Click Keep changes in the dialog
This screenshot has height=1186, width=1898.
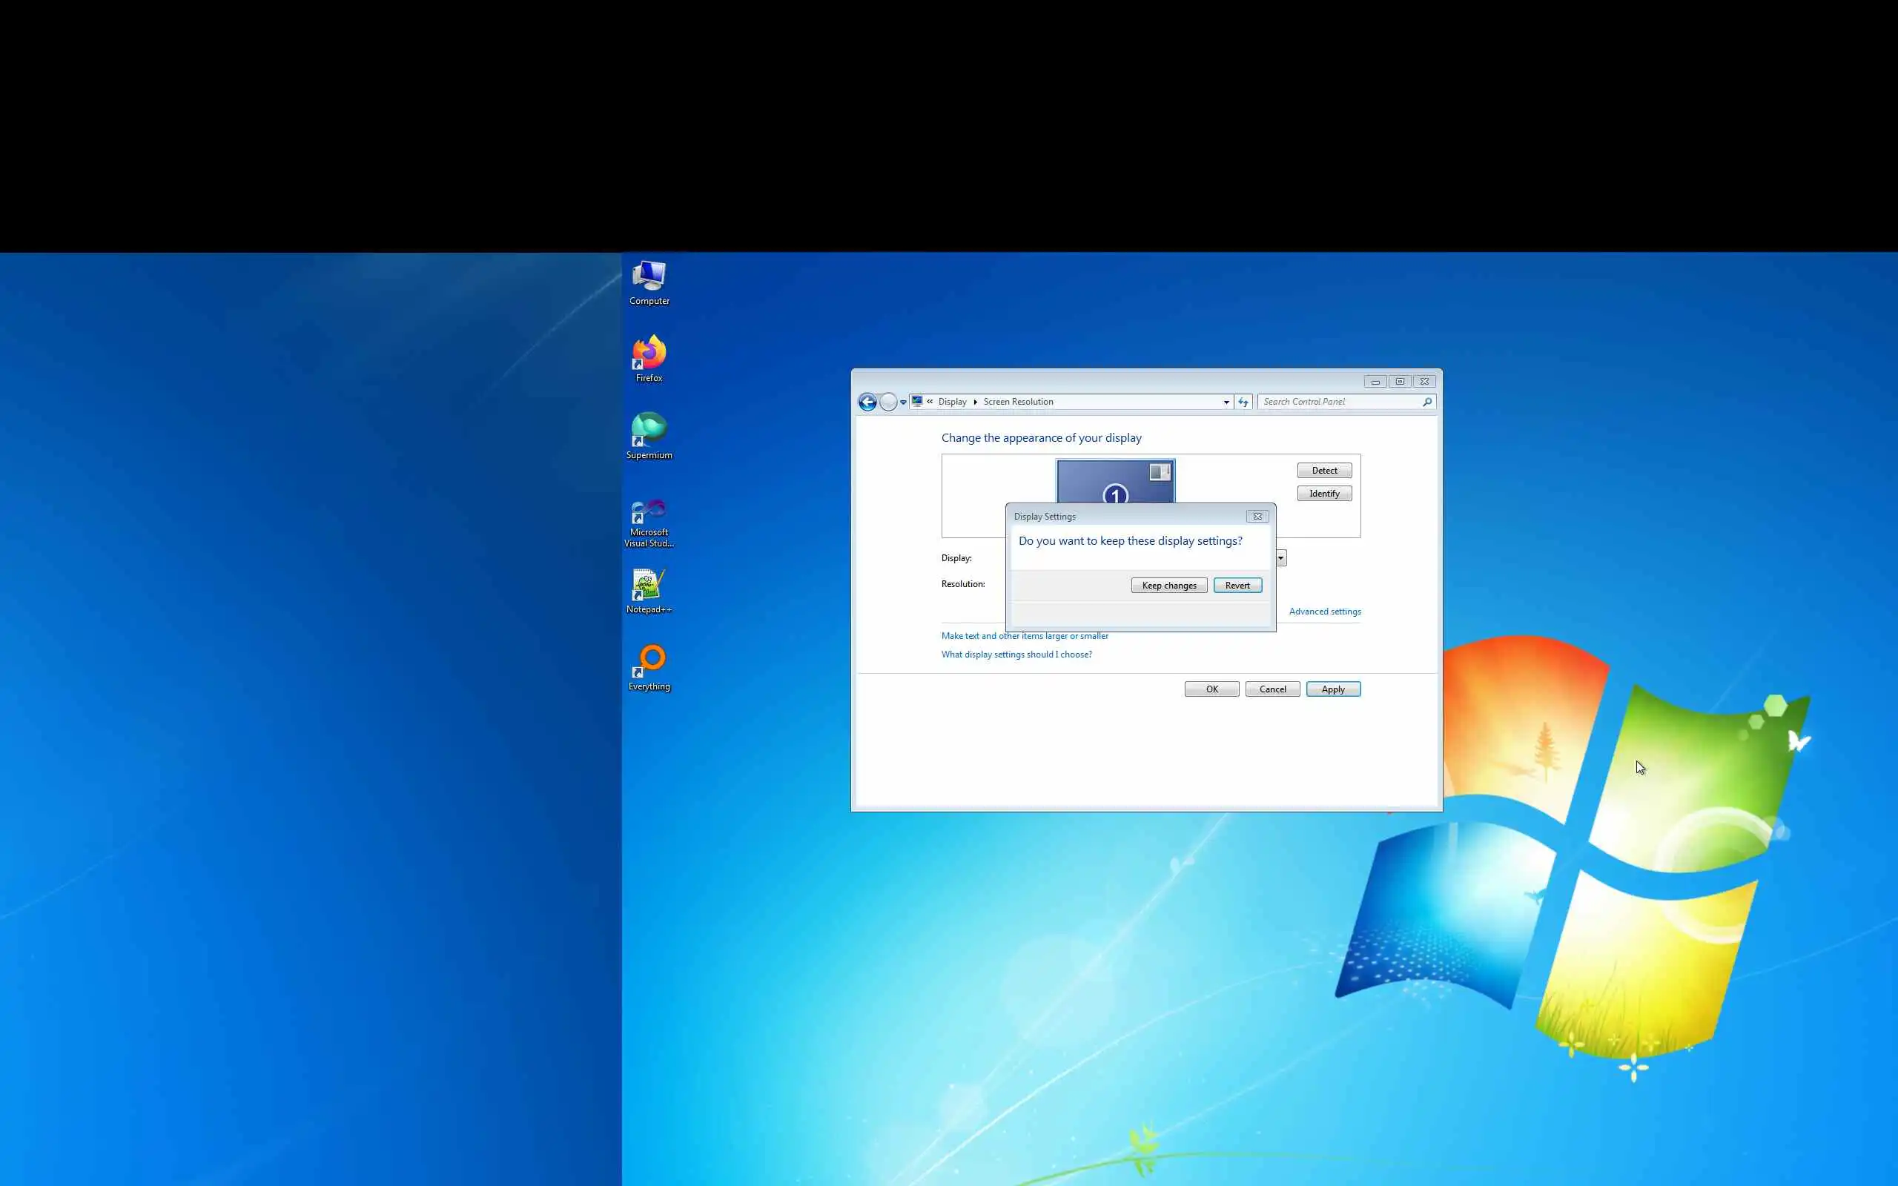[x=1168, y=585]
